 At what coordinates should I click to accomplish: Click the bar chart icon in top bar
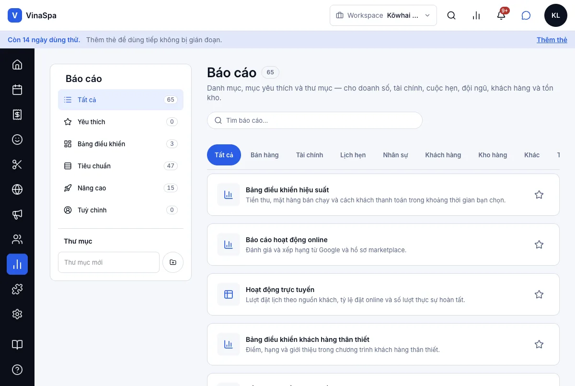(x=476, y=15)
